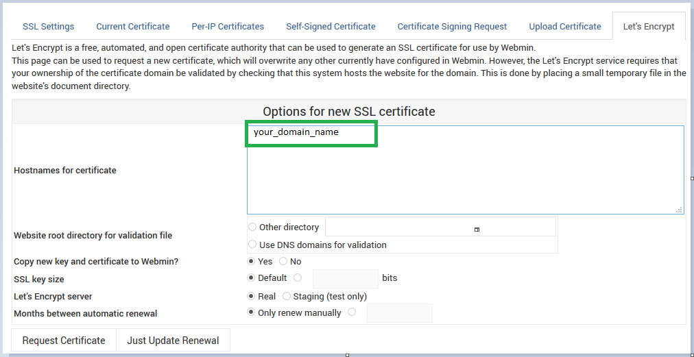The image size is (694, 357).
Task: Click the Website root directory for validation file label
Action: tap(93, 235)
